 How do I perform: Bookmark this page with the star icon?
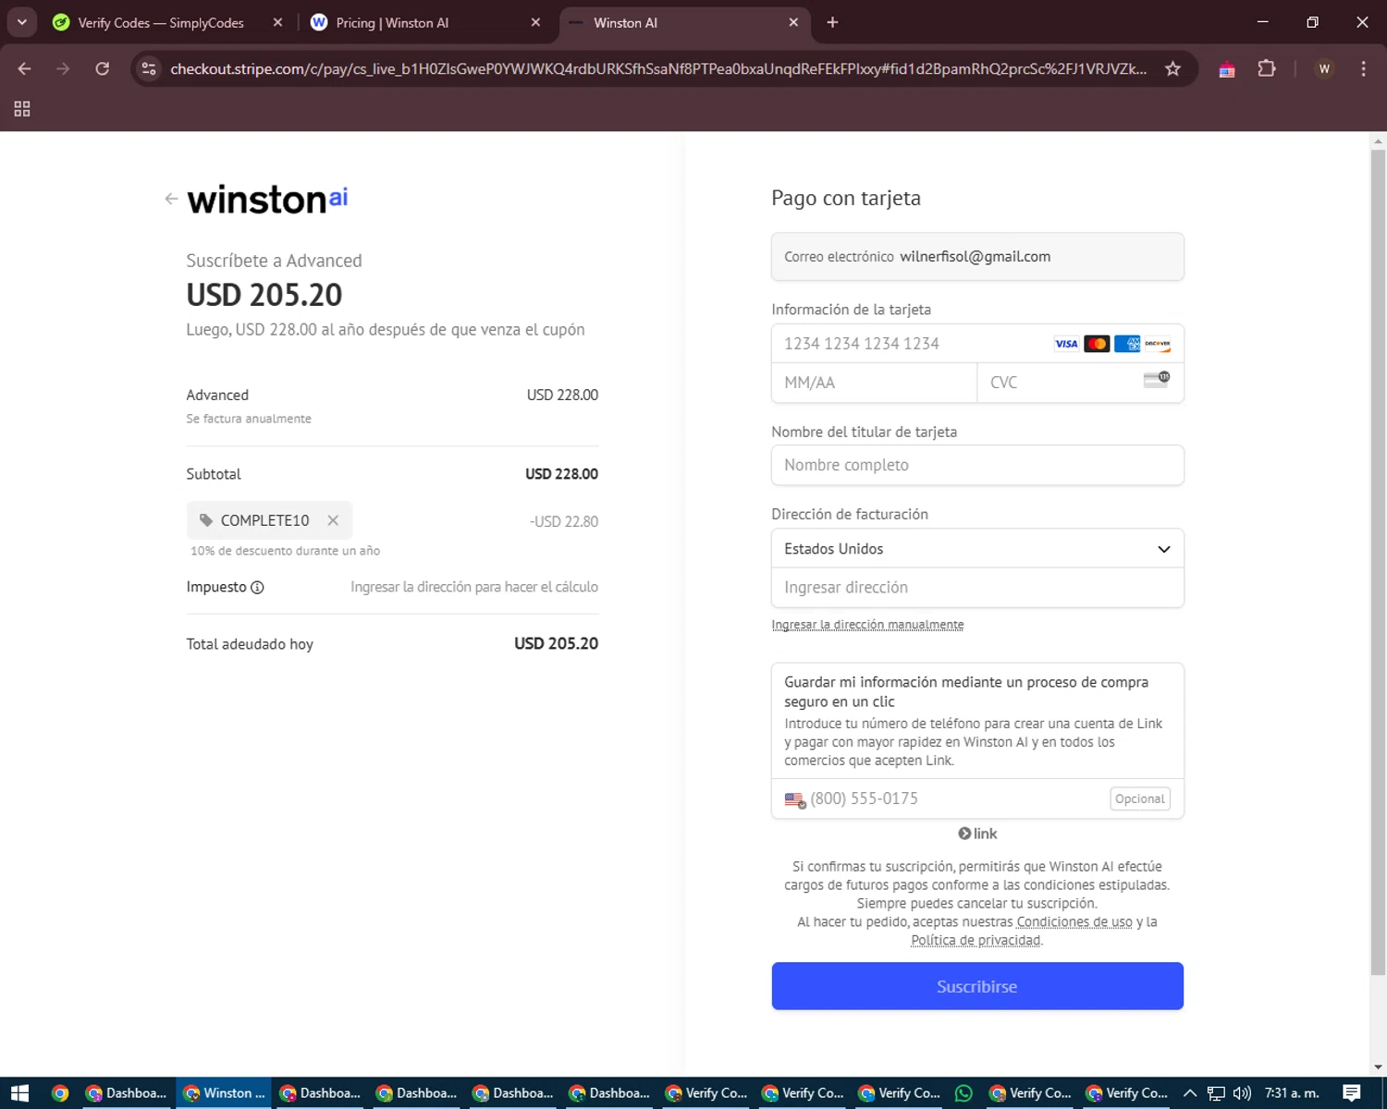[x=1172, y=68]
